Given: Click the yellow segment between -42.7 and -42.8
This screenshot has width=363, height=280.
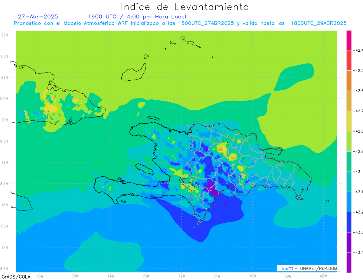Looking at the screenshot, I should pyautogui.click(x=349, y=121).
